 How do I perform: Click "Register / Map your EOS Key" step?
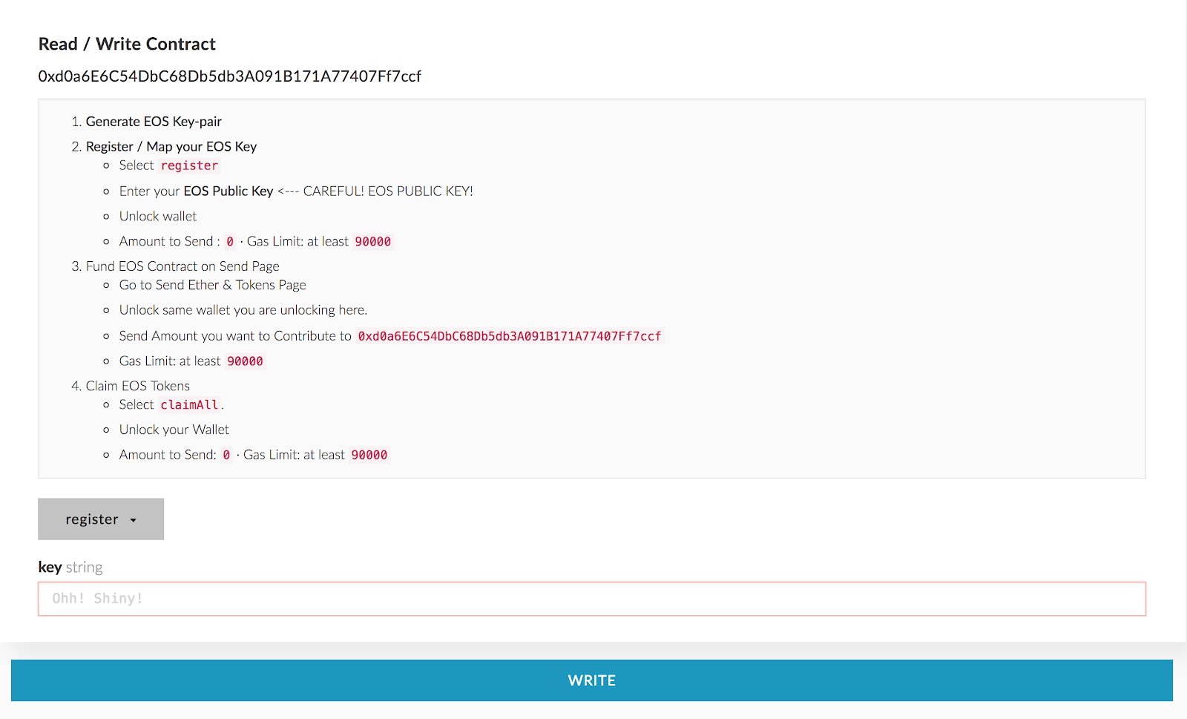[171, 147]
